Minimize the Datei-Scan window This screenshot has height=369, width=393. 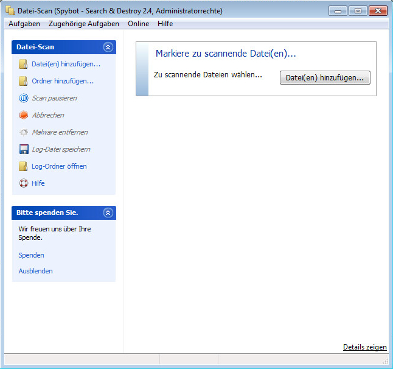tap(338, 11)
